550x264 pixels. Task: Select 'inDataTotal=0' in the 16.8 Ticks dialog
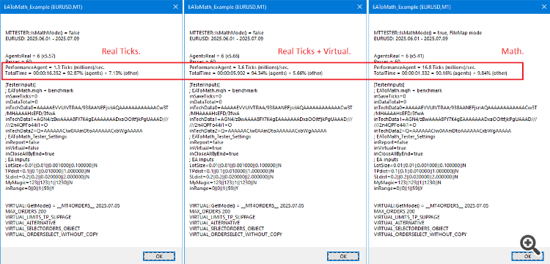tap(389, 102)
